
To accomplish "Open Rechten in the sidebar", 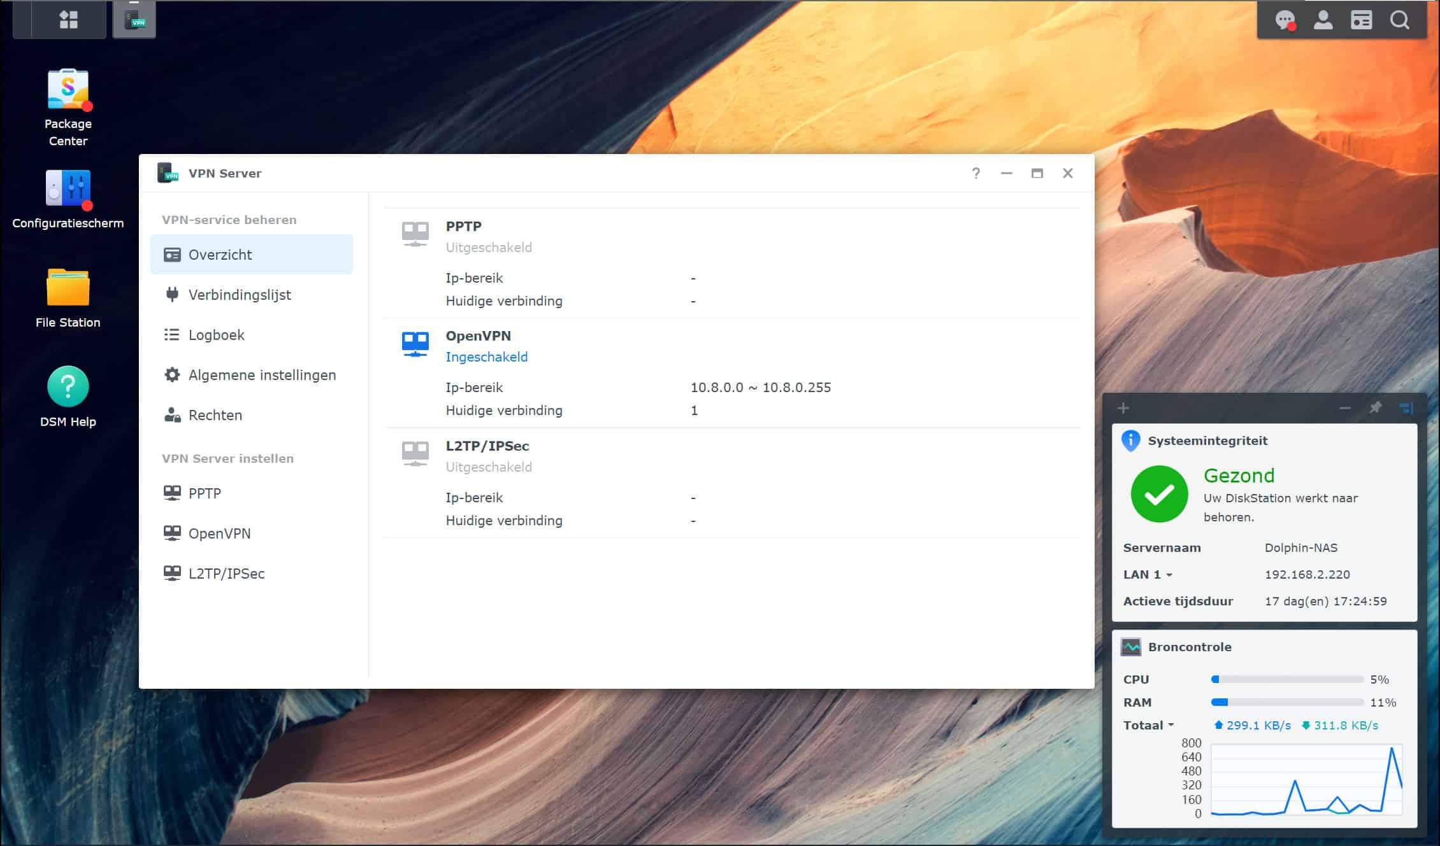I will 252,415.
